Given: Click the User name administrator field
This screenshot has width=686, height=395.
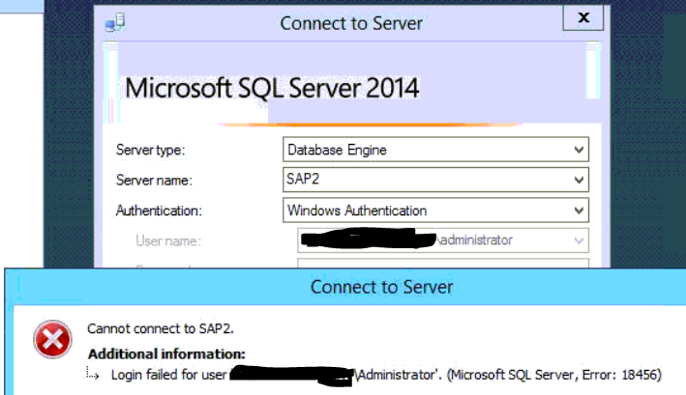Looking at the screenshot, I should [443, 240].
